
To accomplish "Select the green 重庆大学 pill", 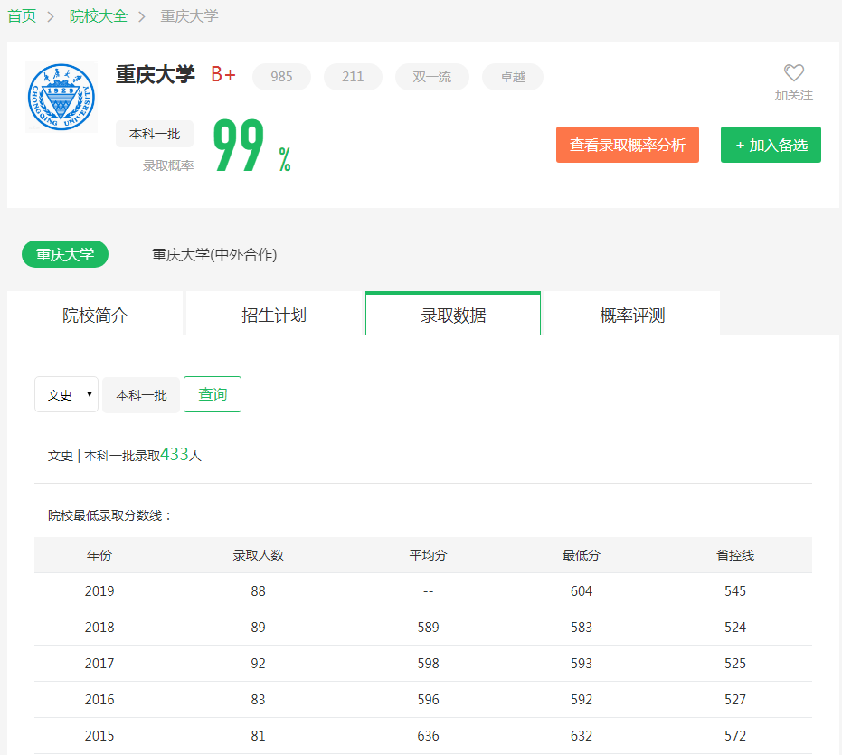I will [x=65, y=255].
